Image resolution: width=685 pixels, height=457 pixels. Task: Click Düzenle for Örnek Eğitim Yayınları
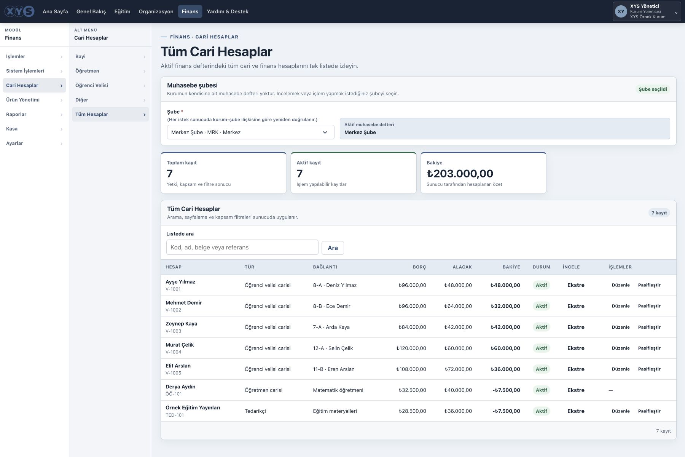[621, 411]
